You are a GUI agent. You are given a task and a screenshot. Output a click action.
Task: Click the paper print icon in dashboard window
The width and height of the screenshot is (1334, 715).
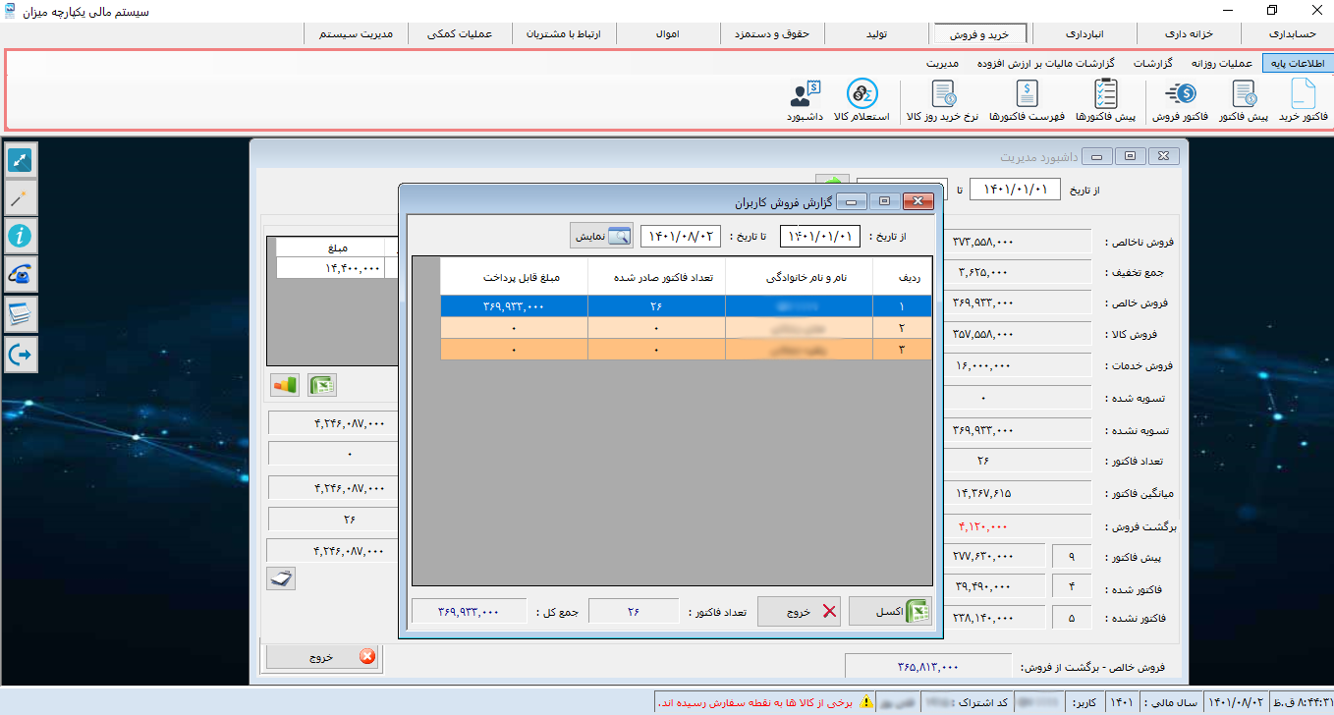pyautogui.click(x=281, y=578)
